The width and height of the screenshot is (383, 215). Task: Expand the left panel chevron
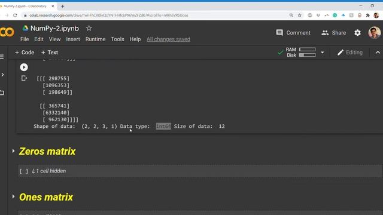tap(2, 75)
